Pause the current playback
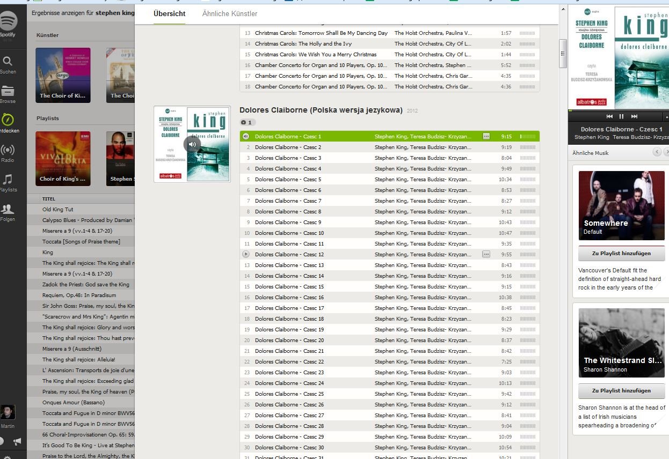 [622, 116]
